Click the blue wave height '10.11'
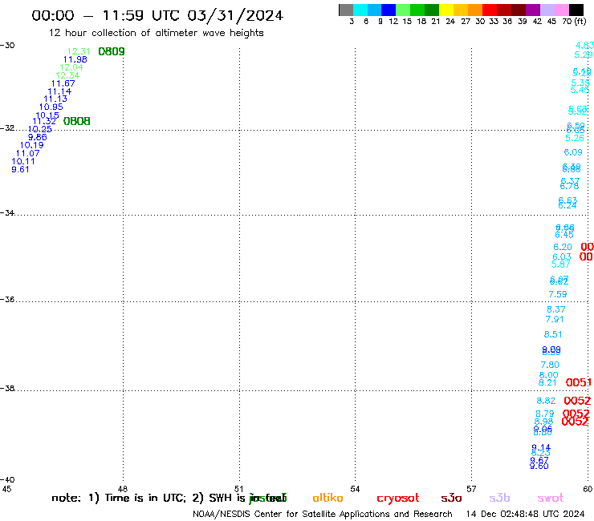The image size is (594, 521). [x=23, y=161]
